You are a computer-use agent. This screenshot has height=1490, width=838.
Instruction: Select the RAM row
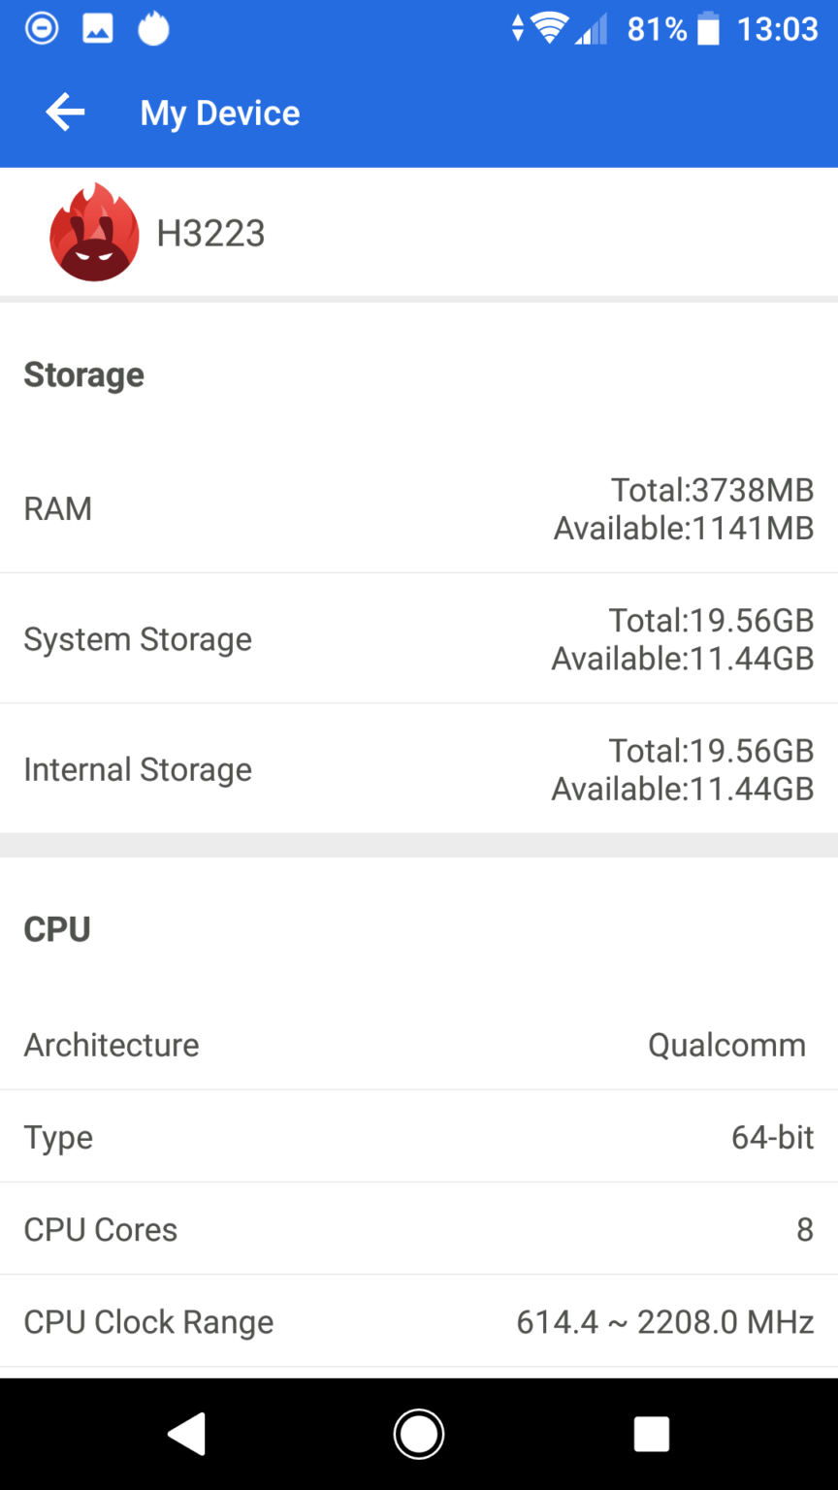point(419,508)
